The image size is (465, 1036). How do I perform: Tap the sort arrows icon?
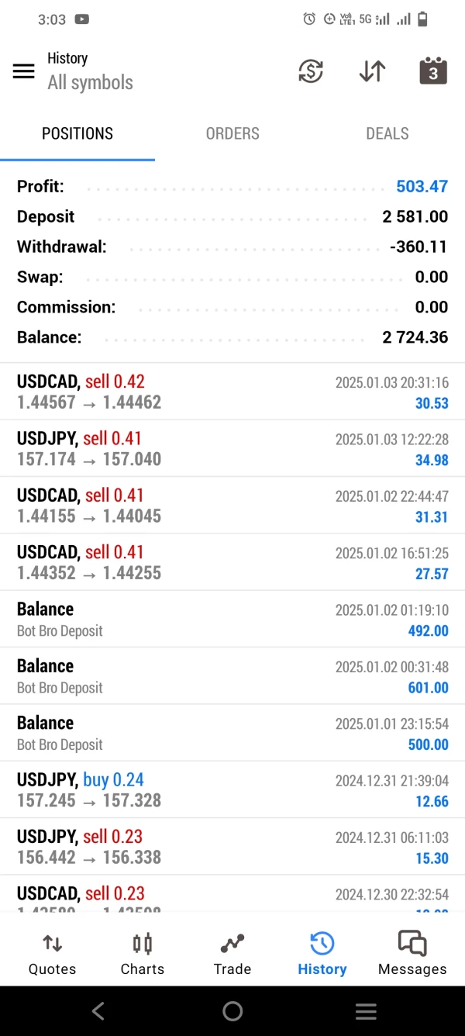click(x=372, y=71)
